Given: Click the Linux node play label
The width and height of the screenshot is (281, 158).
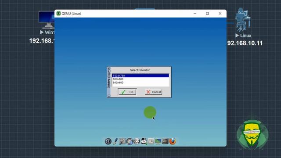Looking at the screenshot, I should point(243,36).
